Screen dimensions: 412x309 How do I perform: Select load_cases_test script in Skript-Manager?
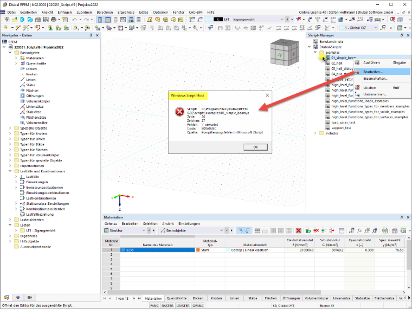coord(343,123)
